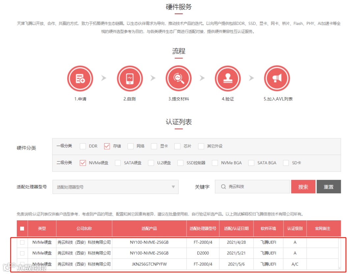Click the D2000 processor cell
Image resolution: width=356 pixels, height=274 pixels.
(203, 253)
